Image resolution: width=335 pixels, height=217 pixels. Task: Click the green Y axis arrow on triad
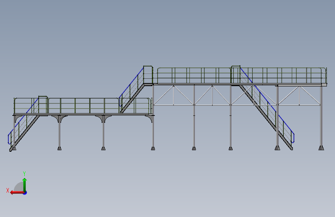[x=25, y=185]
